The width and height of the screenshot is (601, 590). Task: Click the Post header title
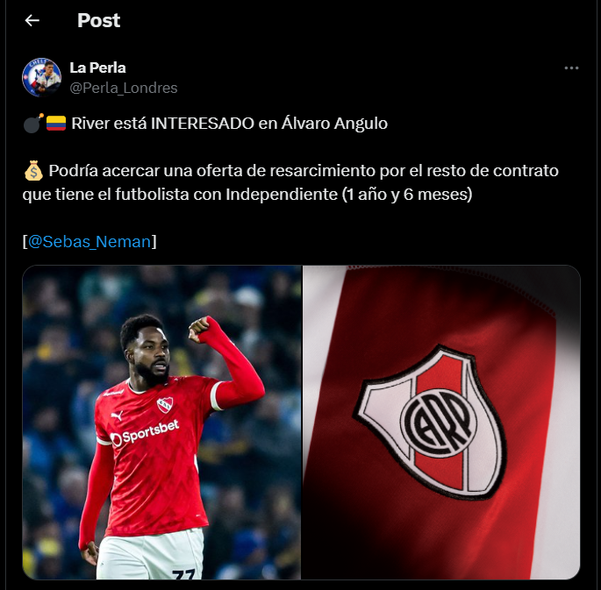99,20
